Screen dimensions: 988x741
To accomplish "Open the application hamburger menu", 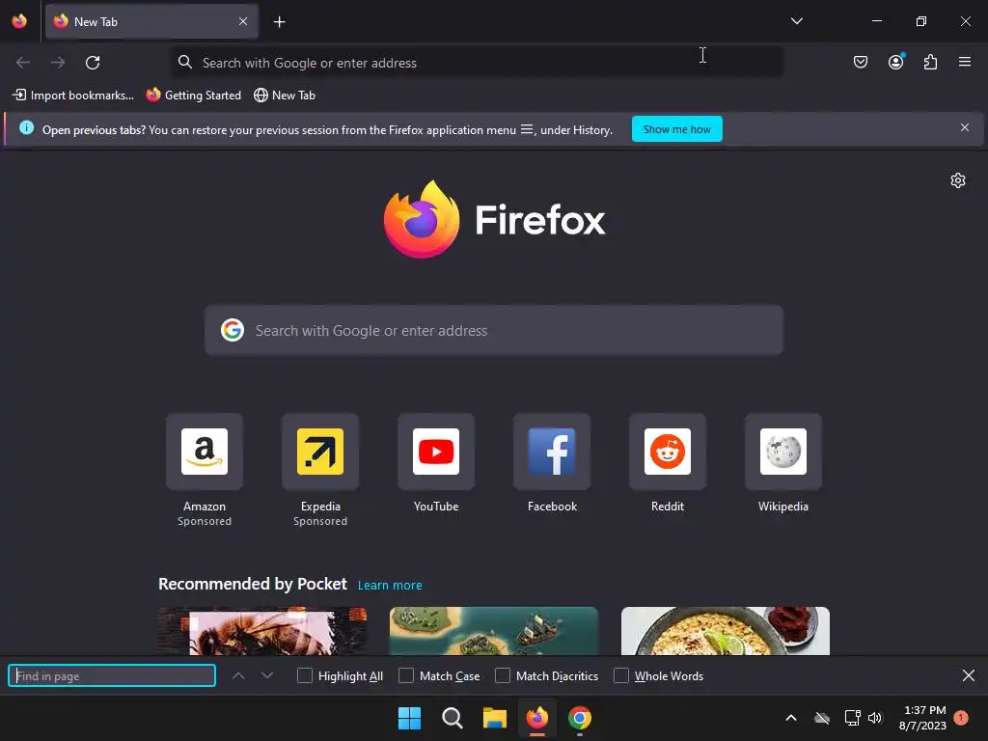I will pyautogui.click(x=965, y=62).
